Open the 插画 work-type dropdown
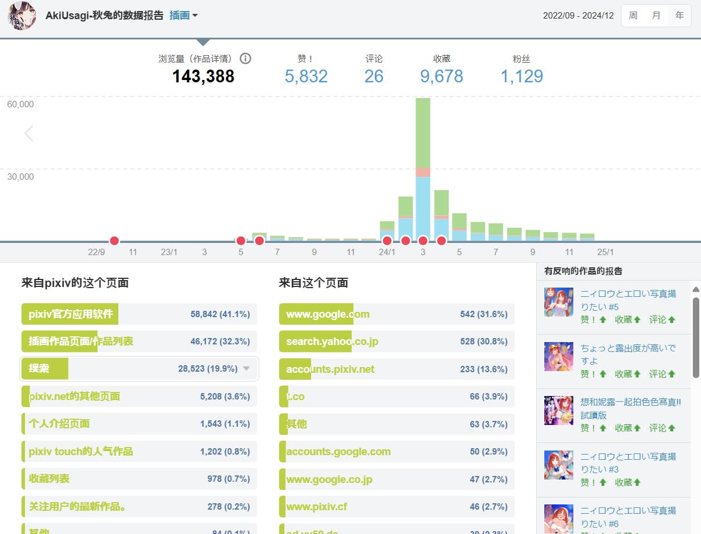This screenshot has height=534, width=701. pyautogui.click(x=183, y=16)
